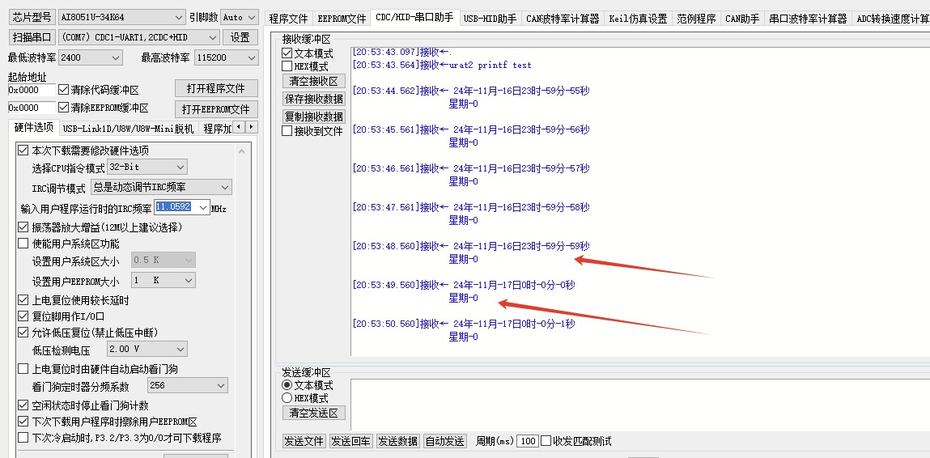
Task: Click the 保存接收数据 button
Action: [314, 99]
